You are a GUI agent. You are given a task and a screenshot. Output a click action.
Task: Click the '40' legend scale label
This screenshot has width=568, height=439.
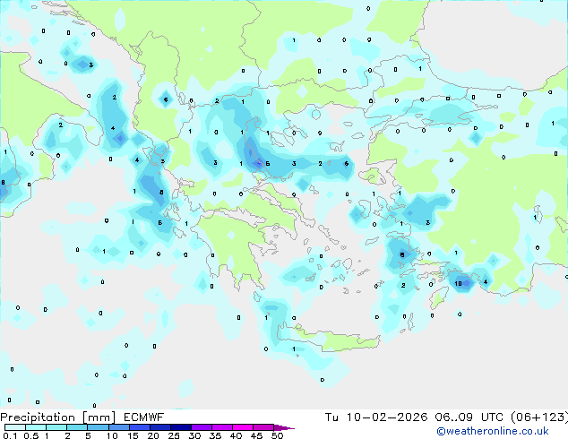pos(236,435)
